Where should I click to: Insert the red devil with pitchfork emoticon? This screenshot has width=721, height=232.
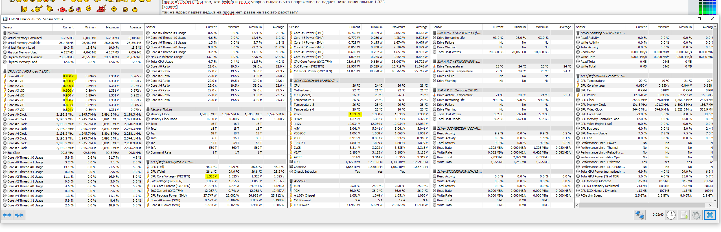click(x=101, y=9)
